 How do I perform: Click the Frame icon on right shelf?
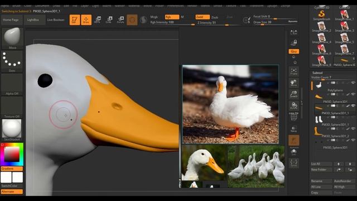pos(294,71)
